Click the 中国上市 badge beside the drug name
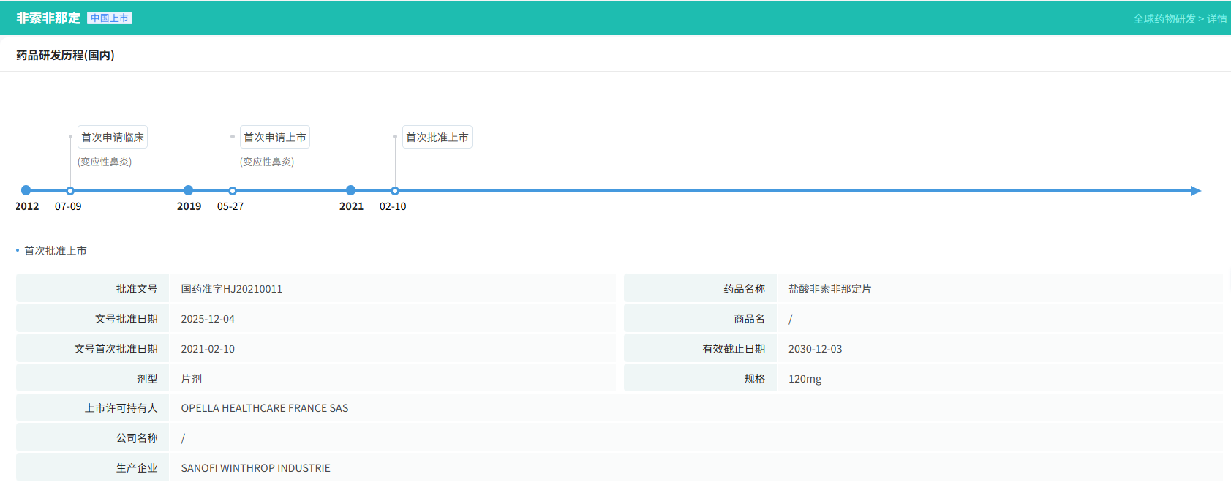The width and height of the screenshot is (1231, 496). coord(110,18)
